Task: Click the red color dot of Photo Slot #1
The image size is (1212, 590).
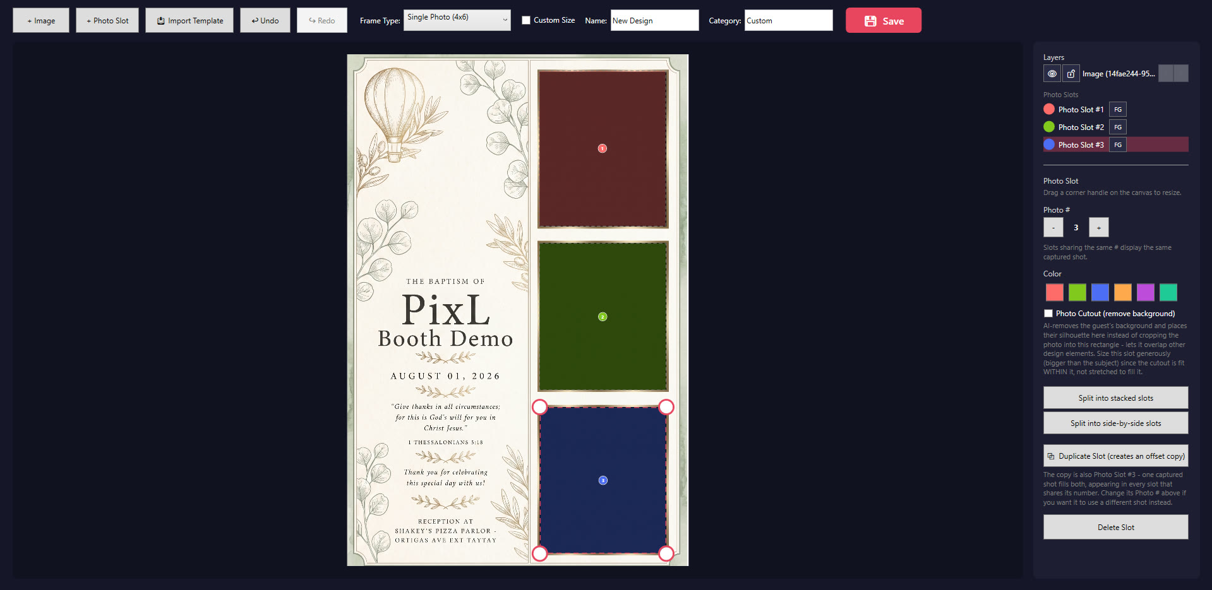Action: (x=1049, y=109)
